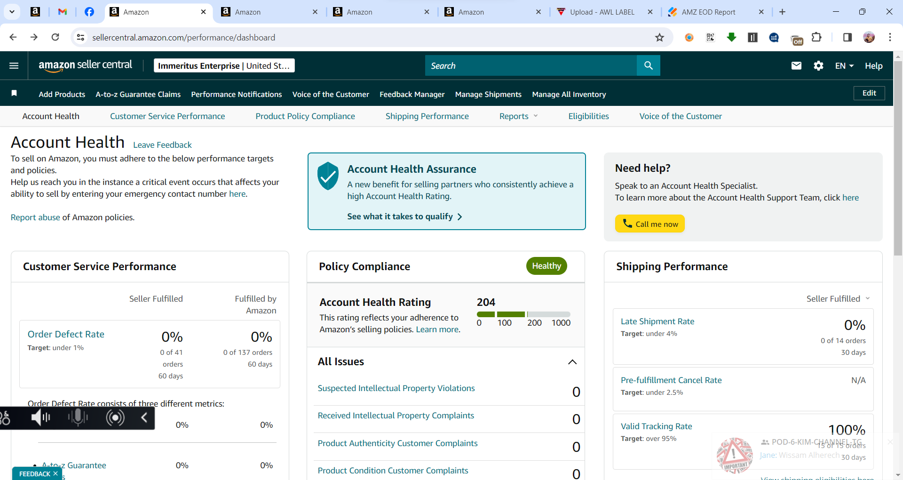
Task: Open the messages envelope icon
Action: pyautogui.click(x=796, y=65)
